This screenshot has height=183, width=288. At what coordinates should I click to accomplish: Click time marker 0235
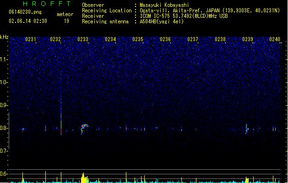(x=138, y=39)
